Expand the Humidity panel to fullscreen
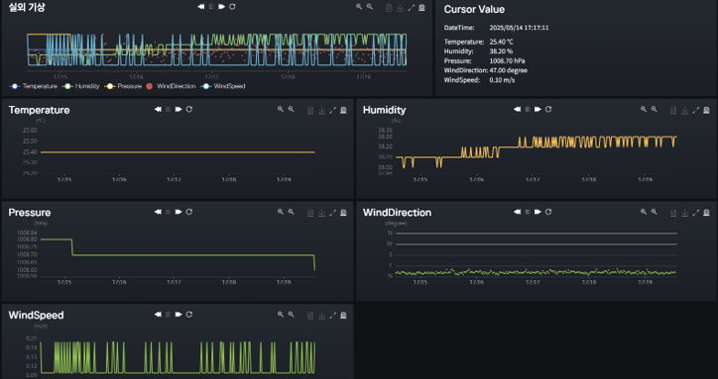 click(695, 111)
